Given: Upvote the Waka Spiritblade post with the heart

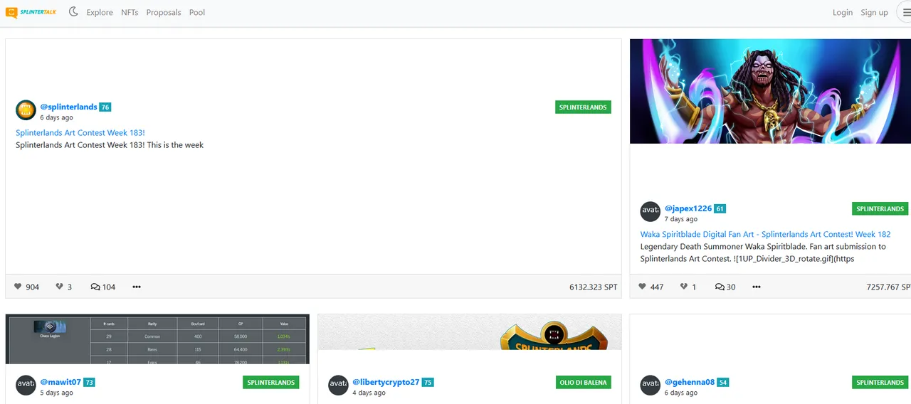Looking at the screenshot, I should point(642,287).
